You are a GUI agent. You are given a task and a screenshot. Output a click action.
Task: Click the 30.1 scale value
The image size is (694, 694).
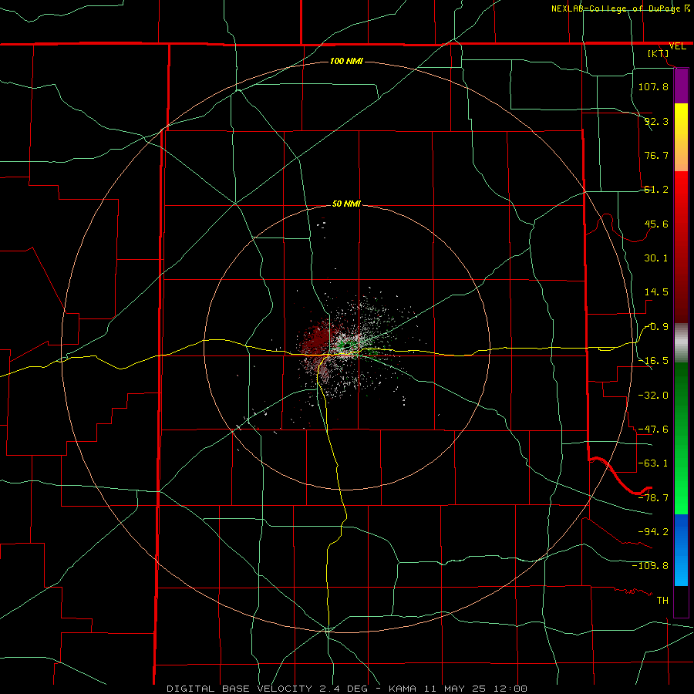tap(656, 258)
